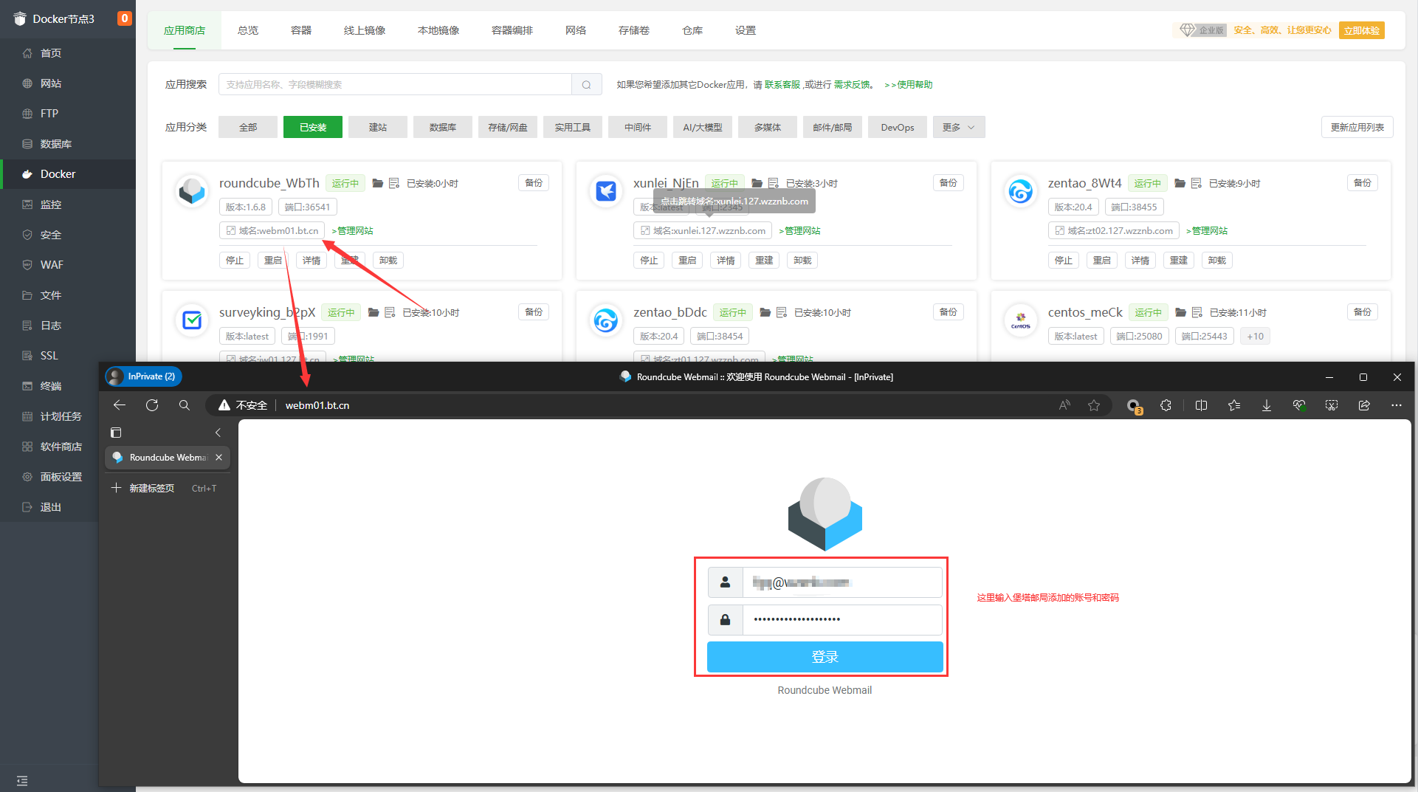Click the Roundcube username input field
Viewport: 1418px width, 792px height.
click(x=842, y=582)
